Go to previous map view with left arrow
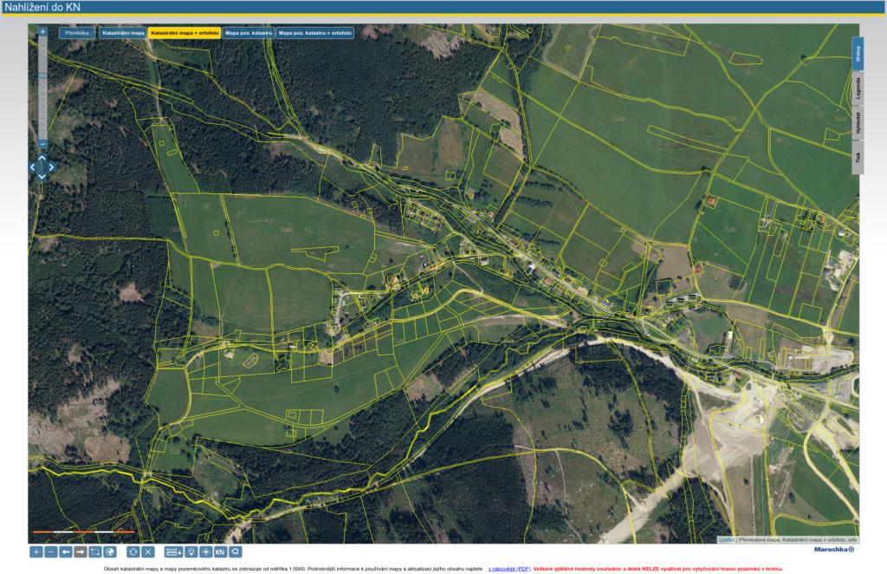Screen dimensions: 887x574 pos(65,551)
